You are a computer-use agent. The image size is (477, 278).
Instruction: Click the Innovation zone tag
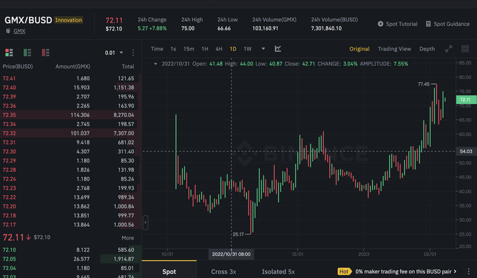pos(68,20)
